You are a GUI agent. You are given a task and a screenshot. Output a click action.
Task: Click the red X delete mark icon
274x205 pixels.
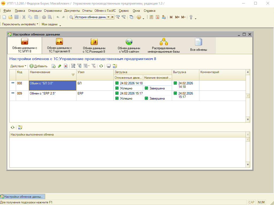click(x=66, y=66)
